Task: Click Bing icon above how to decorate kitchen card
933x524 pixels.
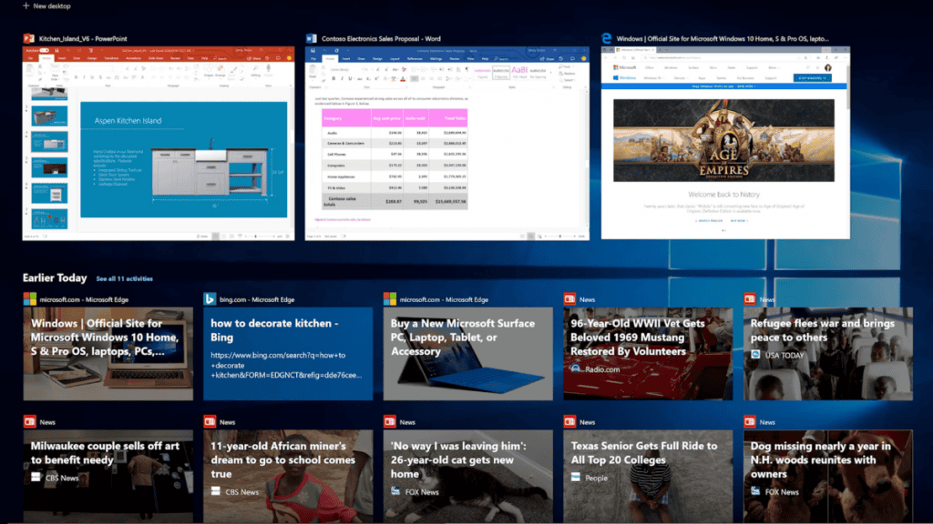Action: coord(210,298)
